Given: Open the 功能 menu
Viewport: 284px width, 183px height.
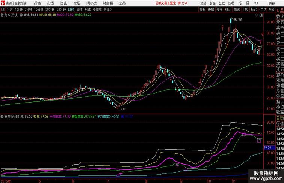Looking at the screenshot, I should click(203, 3).
